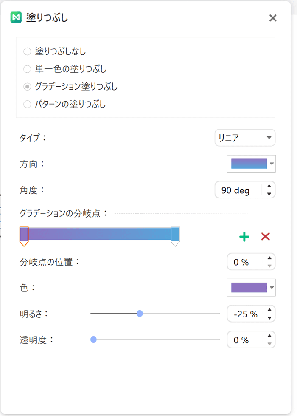The width and height of the screenshot is (297, 416).
Task: Open the 色 purple color dropdown
Action: [x=251, y=287]
